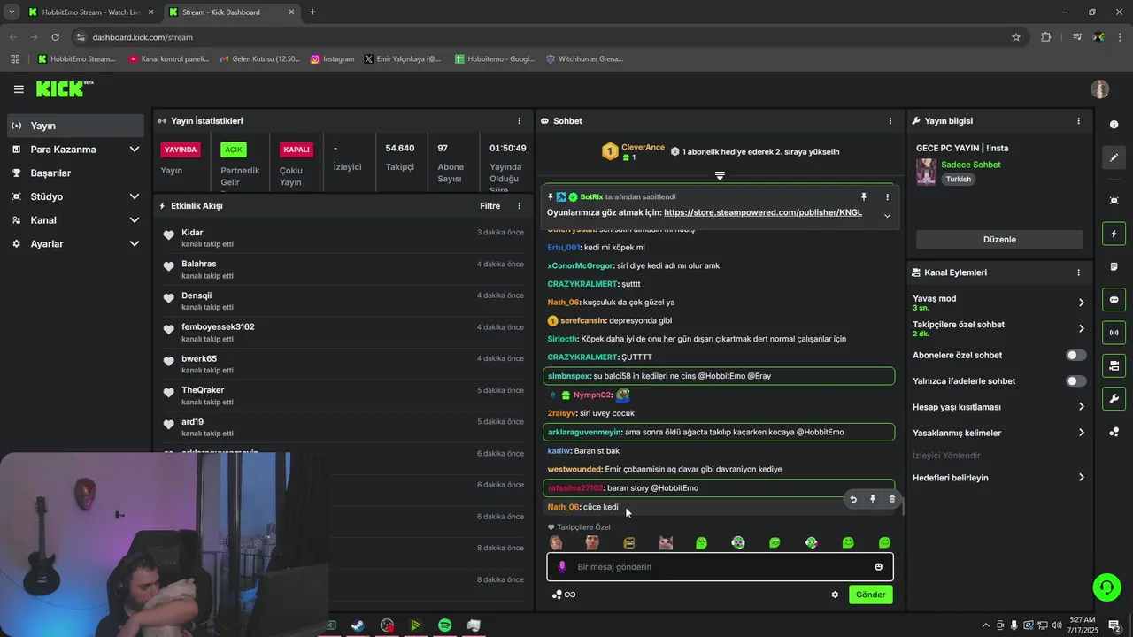Insert the yellow angry face emote
1133x637 pixels.
(629, 543)
